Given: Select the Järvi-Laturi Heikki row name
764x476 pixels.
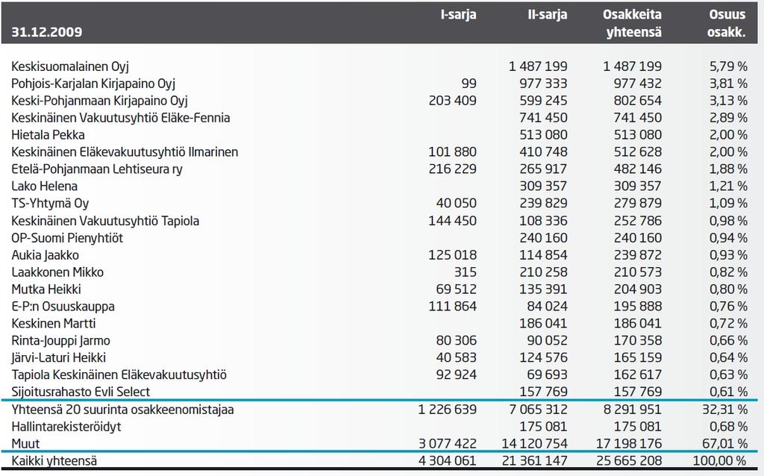Looking at the screenshot, I should coord(58,357).
